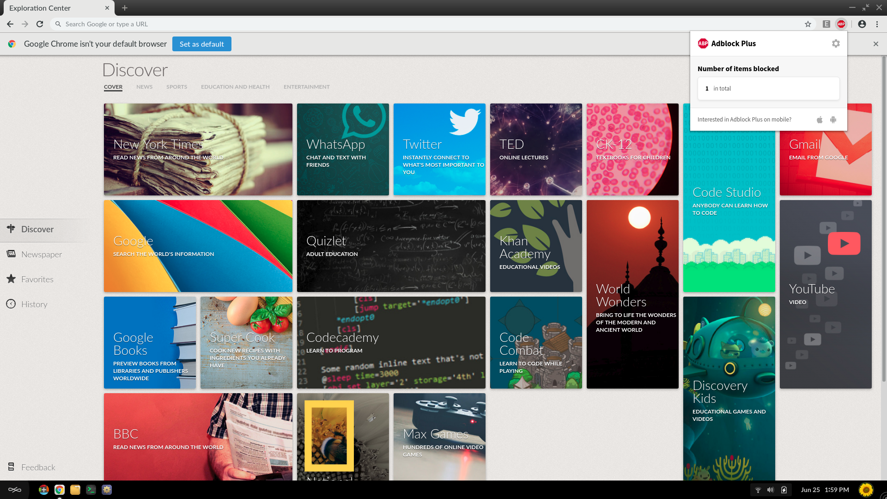This screenshot has width=887, height=499.
Task: Go back to the previous page
Action: 10,24
